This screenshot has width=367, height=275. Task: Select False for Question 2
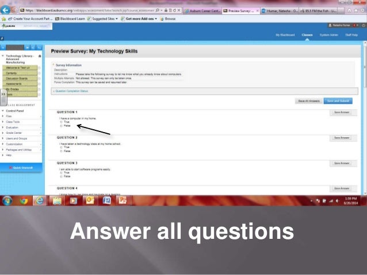pyautogui.click(x=62, y=151)
